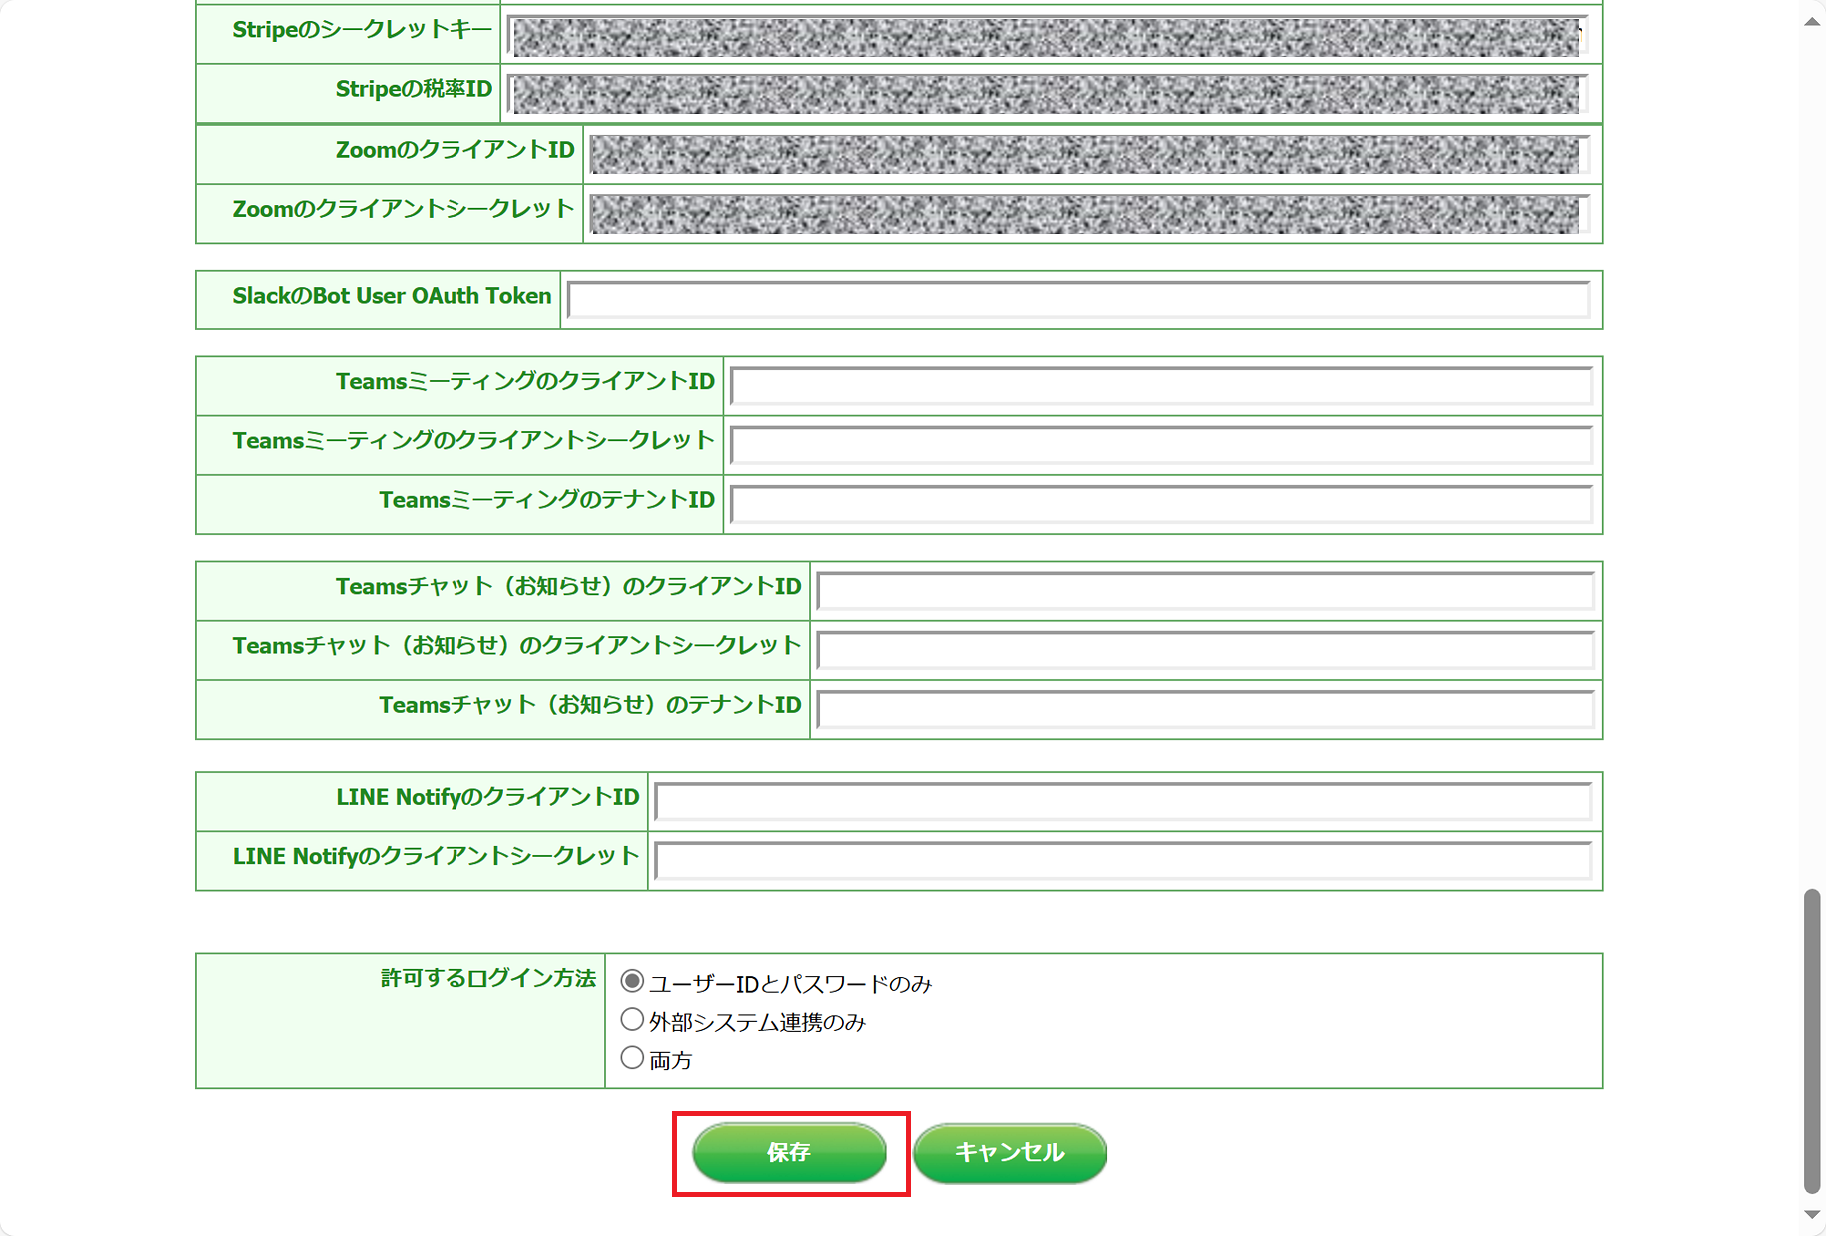Click Teamsチャット(お知らせ)のクライアントシークレット input
This screenshot has height=1236, width=1826.
coord(1206,650)
